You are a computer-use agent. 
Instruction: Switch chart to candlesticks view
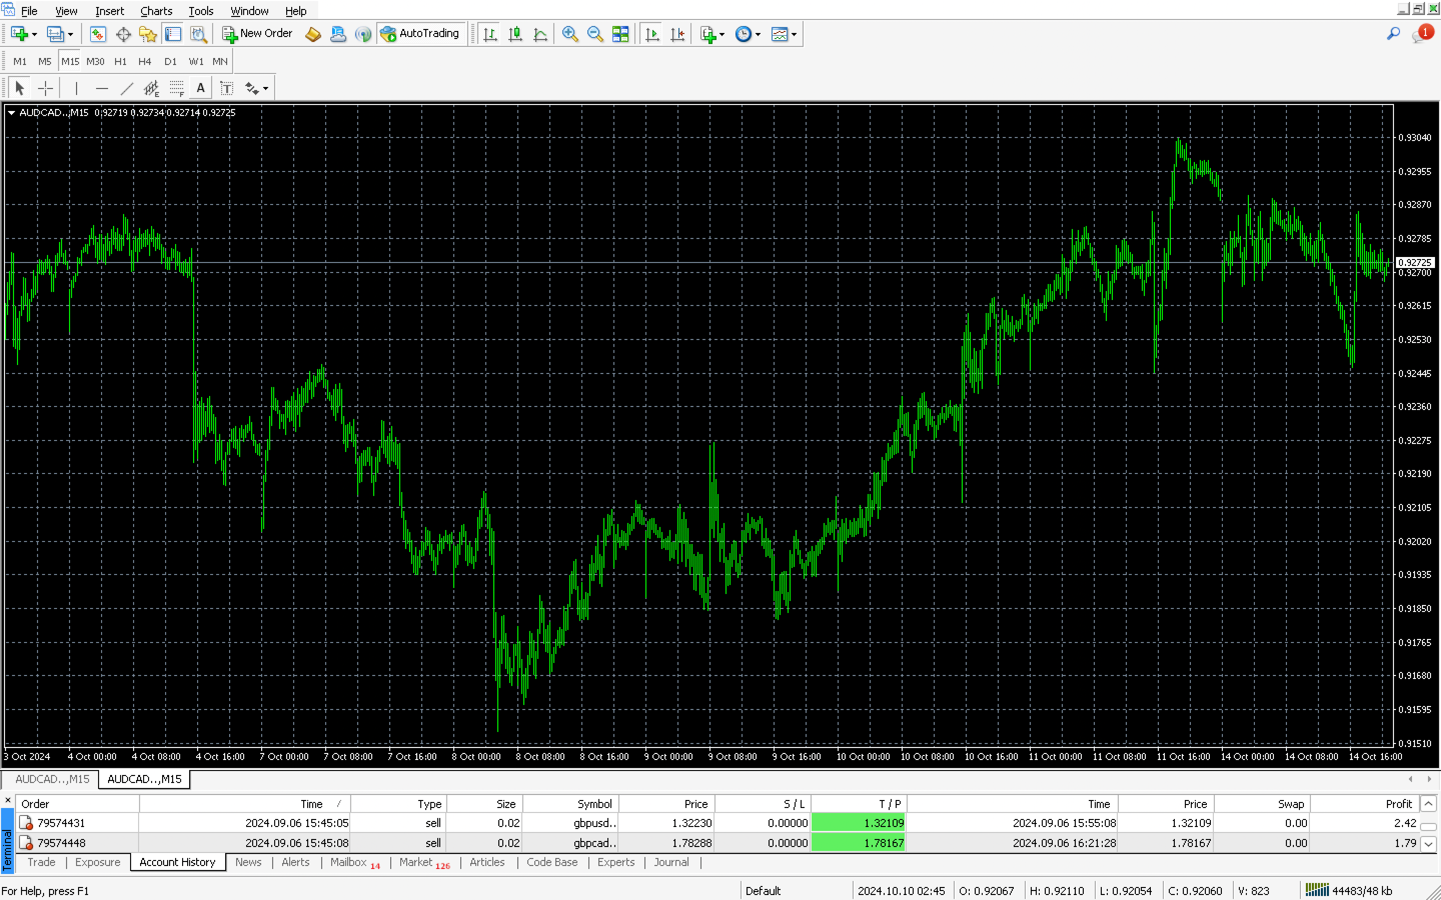pyautogui.click(x=515, y=34)
